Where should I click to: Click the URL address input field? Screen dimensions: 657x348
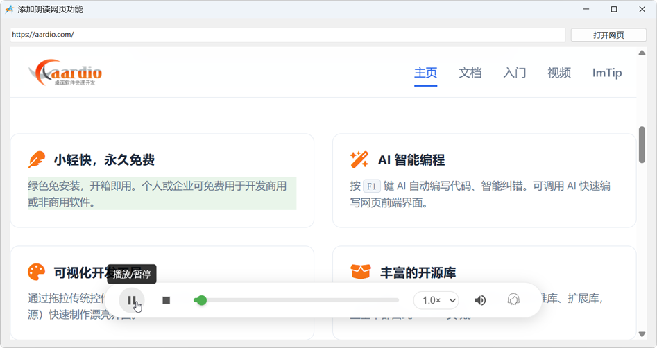point(287,35)
